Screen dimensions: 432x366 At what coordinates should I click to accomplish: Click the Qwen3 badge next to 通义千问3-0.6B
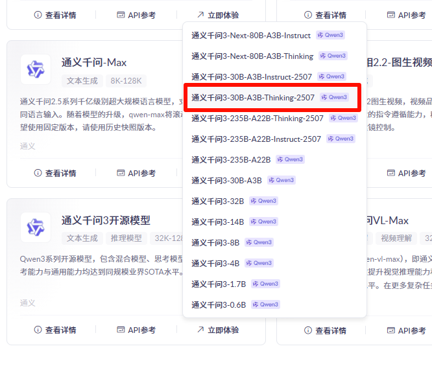coord(265,304)
